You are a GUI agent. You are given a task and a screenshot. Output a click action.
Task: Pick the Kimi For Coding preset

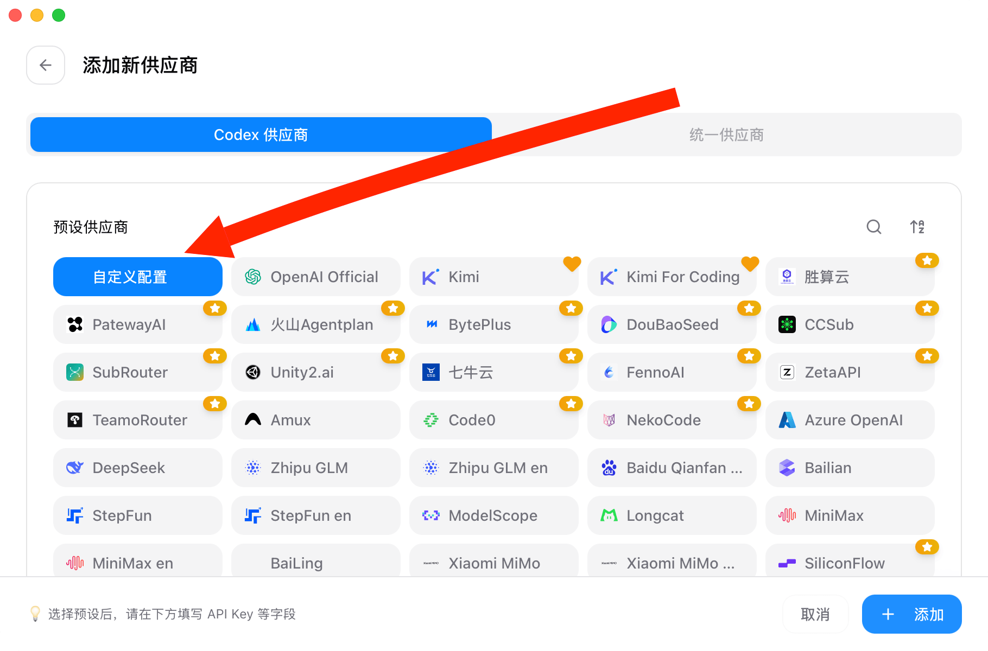tap(672, 277)
